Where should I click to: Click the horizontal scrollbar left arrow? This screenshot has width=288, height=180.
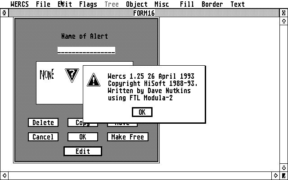4,175
